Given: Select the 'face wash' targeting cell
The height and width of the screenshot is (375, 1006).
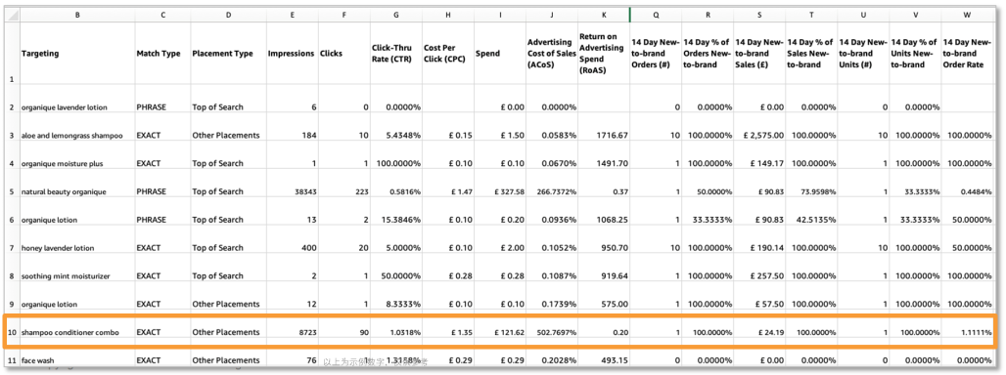Looking at the screenshot, I should pyautogui.click(x=77, y=360).
